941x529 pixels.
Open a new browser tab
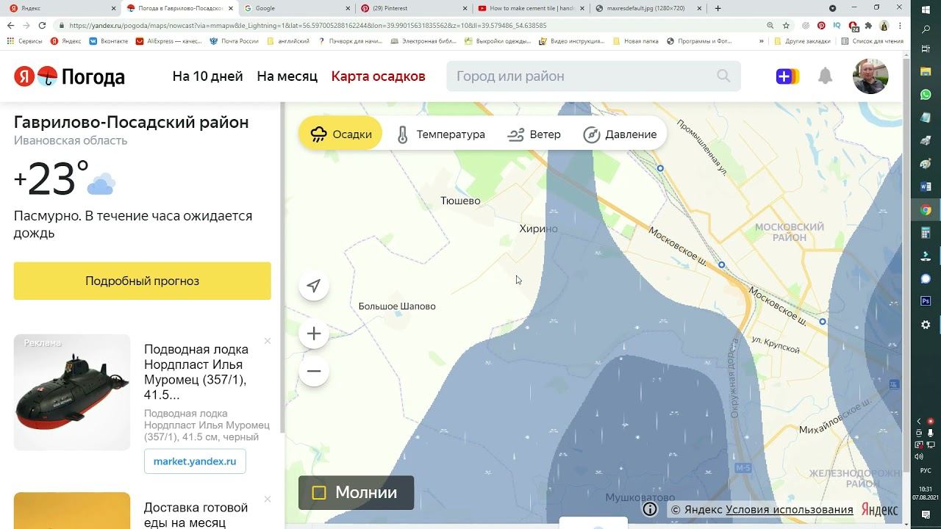tap(718, 8)
